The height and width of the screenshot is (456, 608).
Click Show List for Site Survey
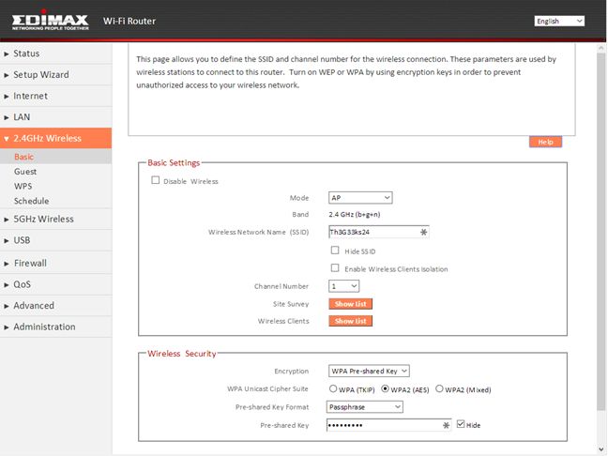point(351,304)
